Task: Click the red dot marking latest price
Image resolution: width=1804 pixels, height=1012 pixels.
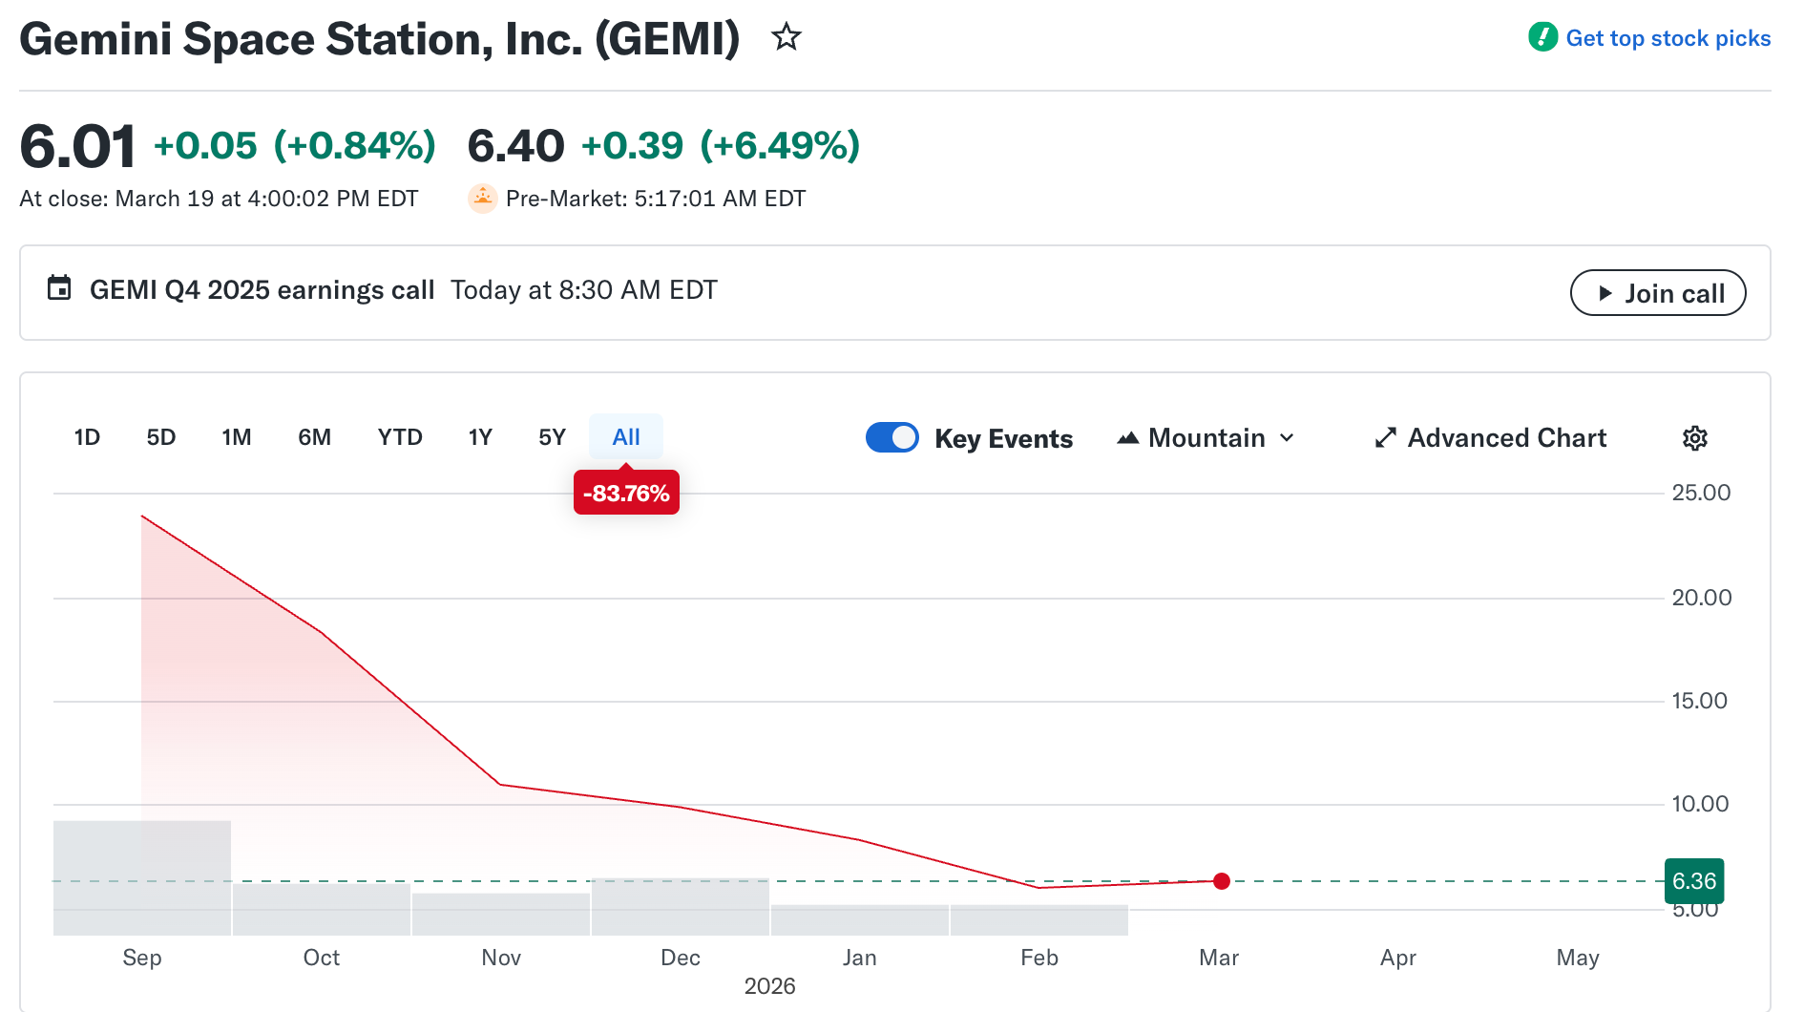Action: coord(1221,881)
